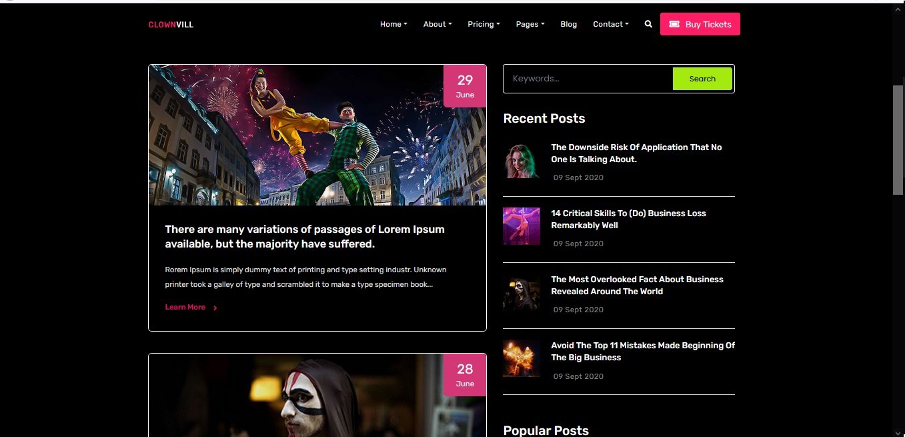Click the skull face paint thumbnail

pyautogui.click(x=522, y=292)
